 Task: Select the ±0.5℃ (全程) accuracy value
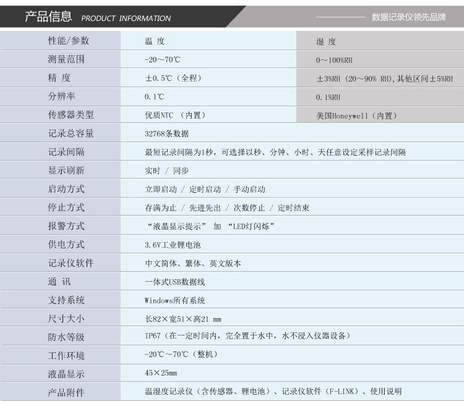click(173, 78)
